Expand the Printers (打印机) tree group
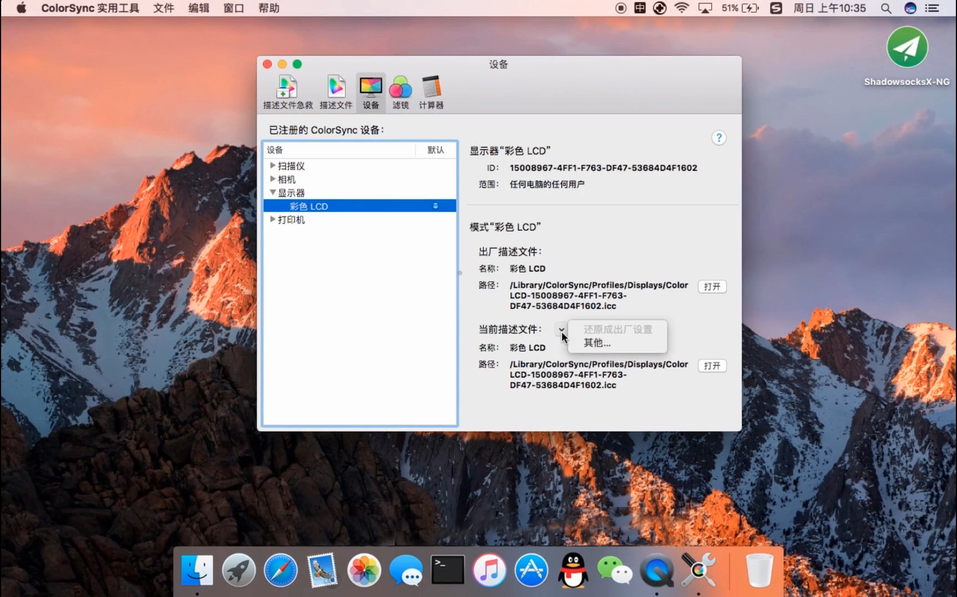The width and height of the screenshot is (957, 597). tap(272, 219)
